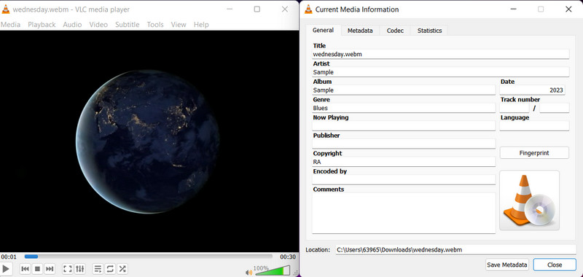Open the Help menu
Screen dimensions: 583x277
(201, 25)
